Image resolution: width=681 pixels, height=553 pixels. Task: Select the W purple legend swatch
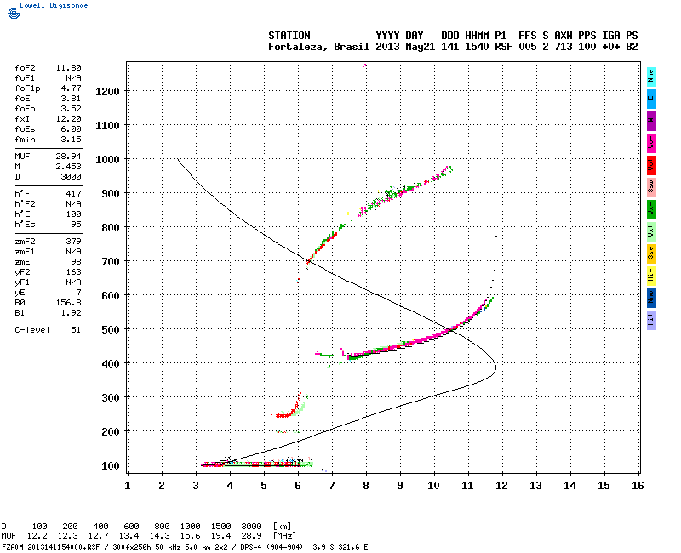coord(651,121)
